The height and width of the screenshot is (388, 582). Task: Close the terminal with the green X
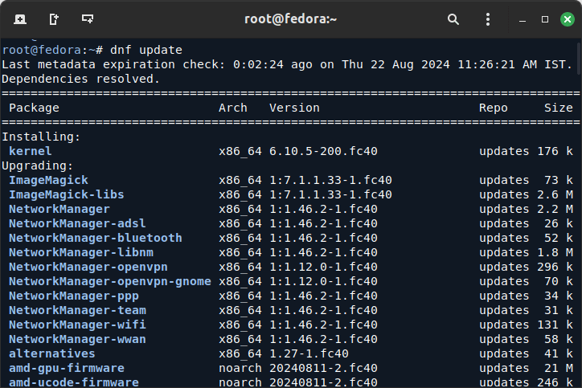568,19
